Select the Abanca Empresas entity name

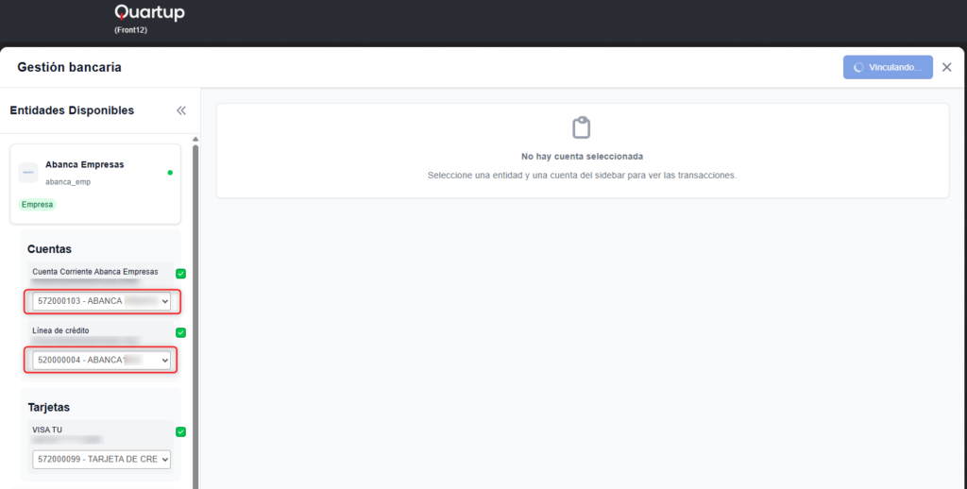click(x=84, y=164)
